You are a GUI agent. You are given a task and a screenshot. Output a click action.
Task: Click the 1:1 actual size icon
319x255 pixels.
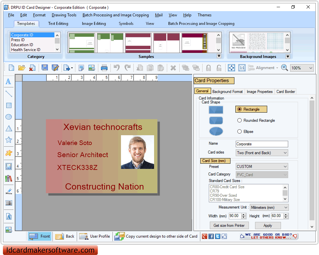click(x=242, y=68)
